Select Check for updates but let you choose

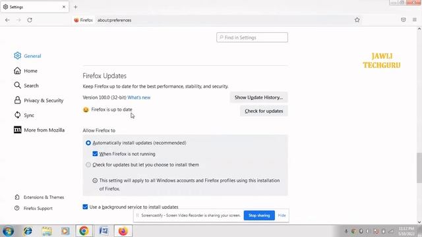[88, 165]
